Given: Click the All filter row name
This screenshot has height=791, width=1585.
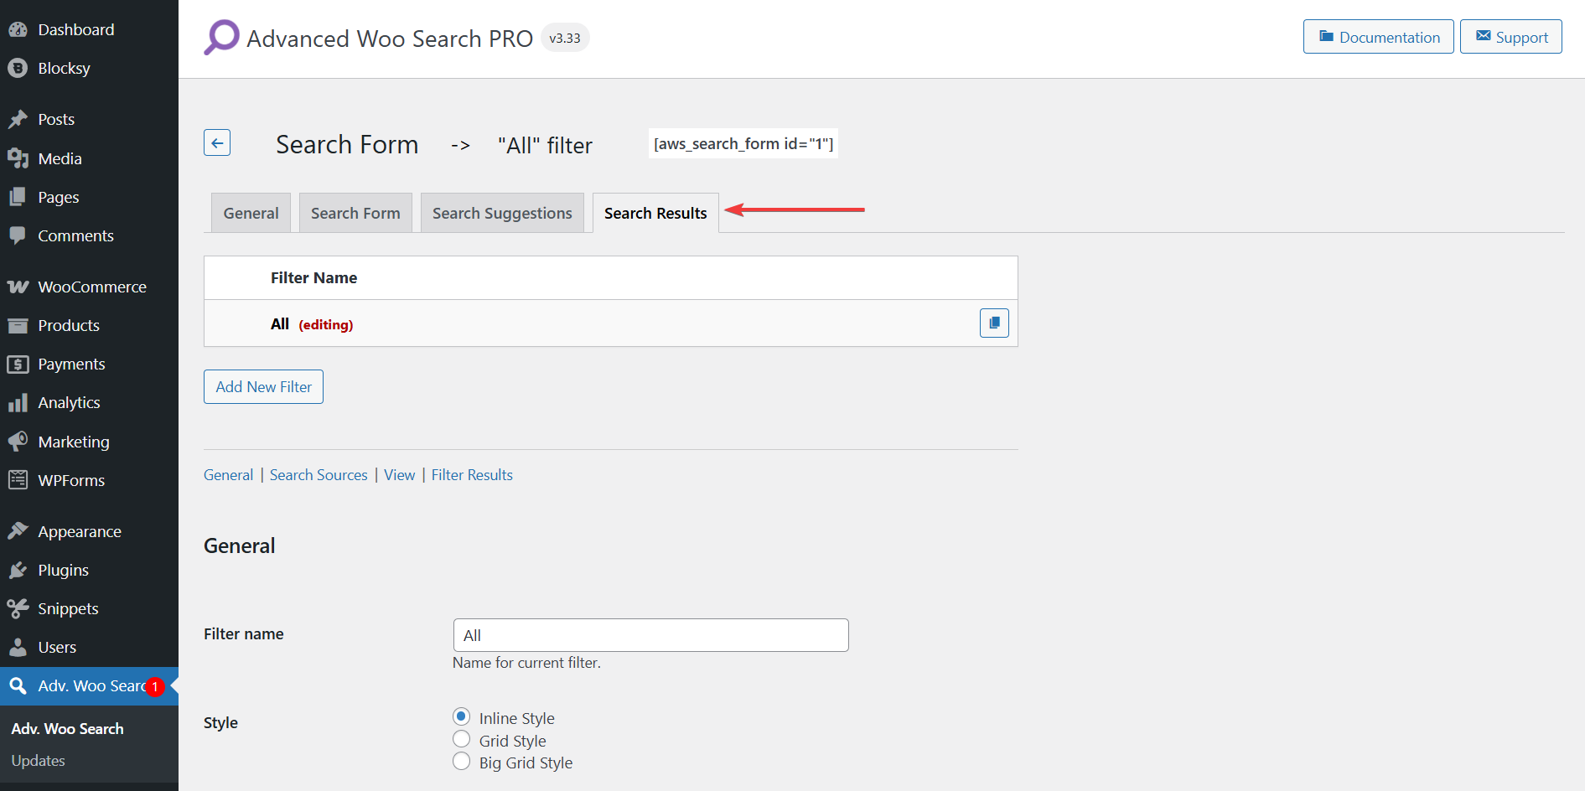Looking at the screenshot, I should [x=280, y=323].
